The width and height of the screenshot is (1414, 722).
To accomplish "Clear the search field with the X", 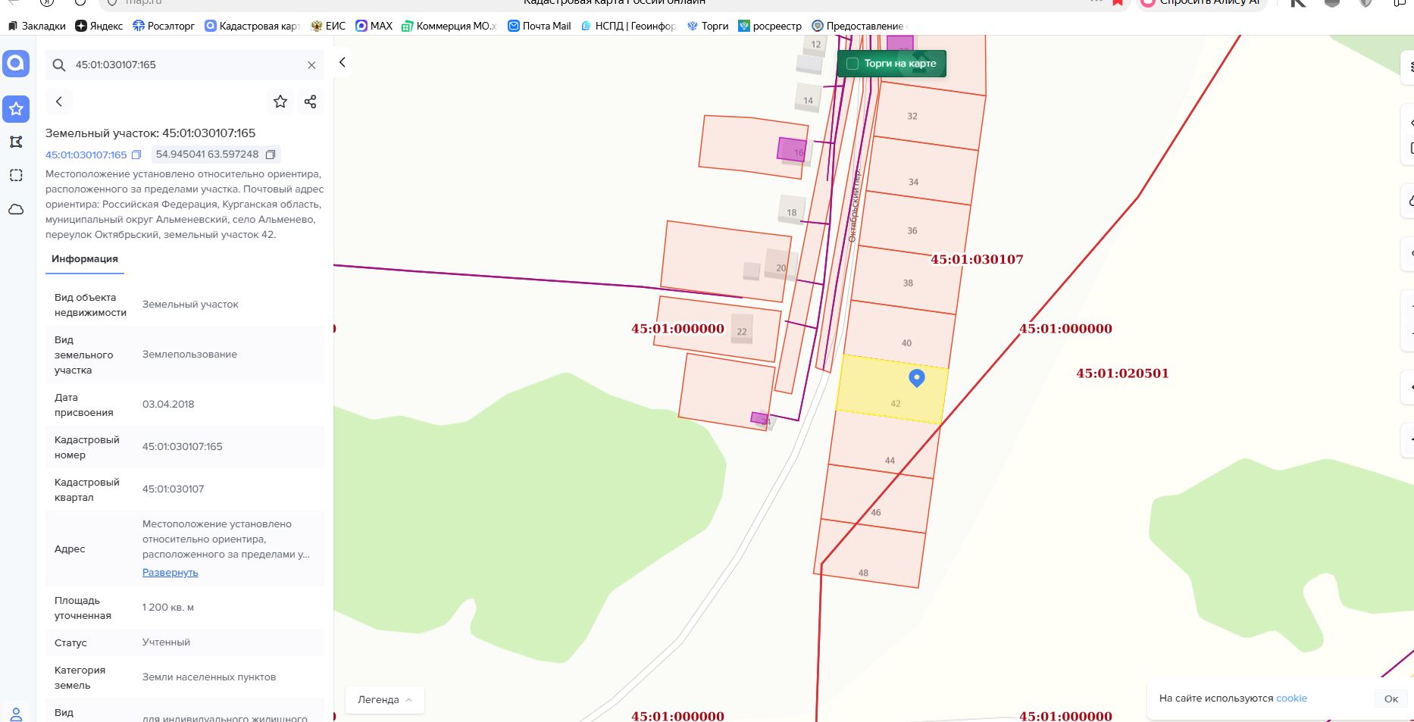I will click(x=311, y=65).
